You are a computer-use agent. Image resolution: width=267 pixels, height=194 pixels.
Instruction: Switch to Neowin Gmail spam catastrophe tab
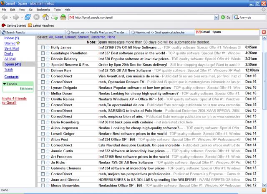[x=162, y=32]
